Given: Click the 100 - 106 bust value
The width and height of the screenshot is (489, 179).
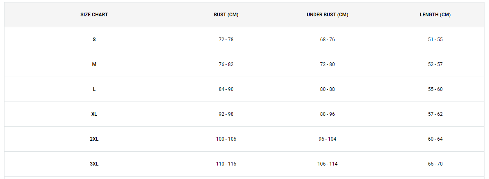Looking at the screenshot, I should click(226, 139).
